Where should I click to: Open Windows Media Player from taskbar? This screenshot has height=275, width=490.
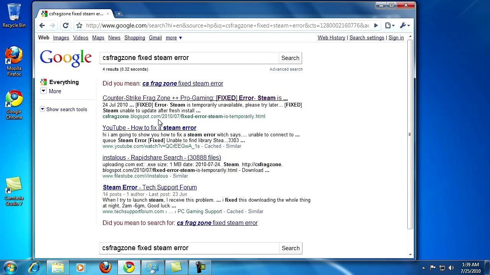click(x=81, y=267)
